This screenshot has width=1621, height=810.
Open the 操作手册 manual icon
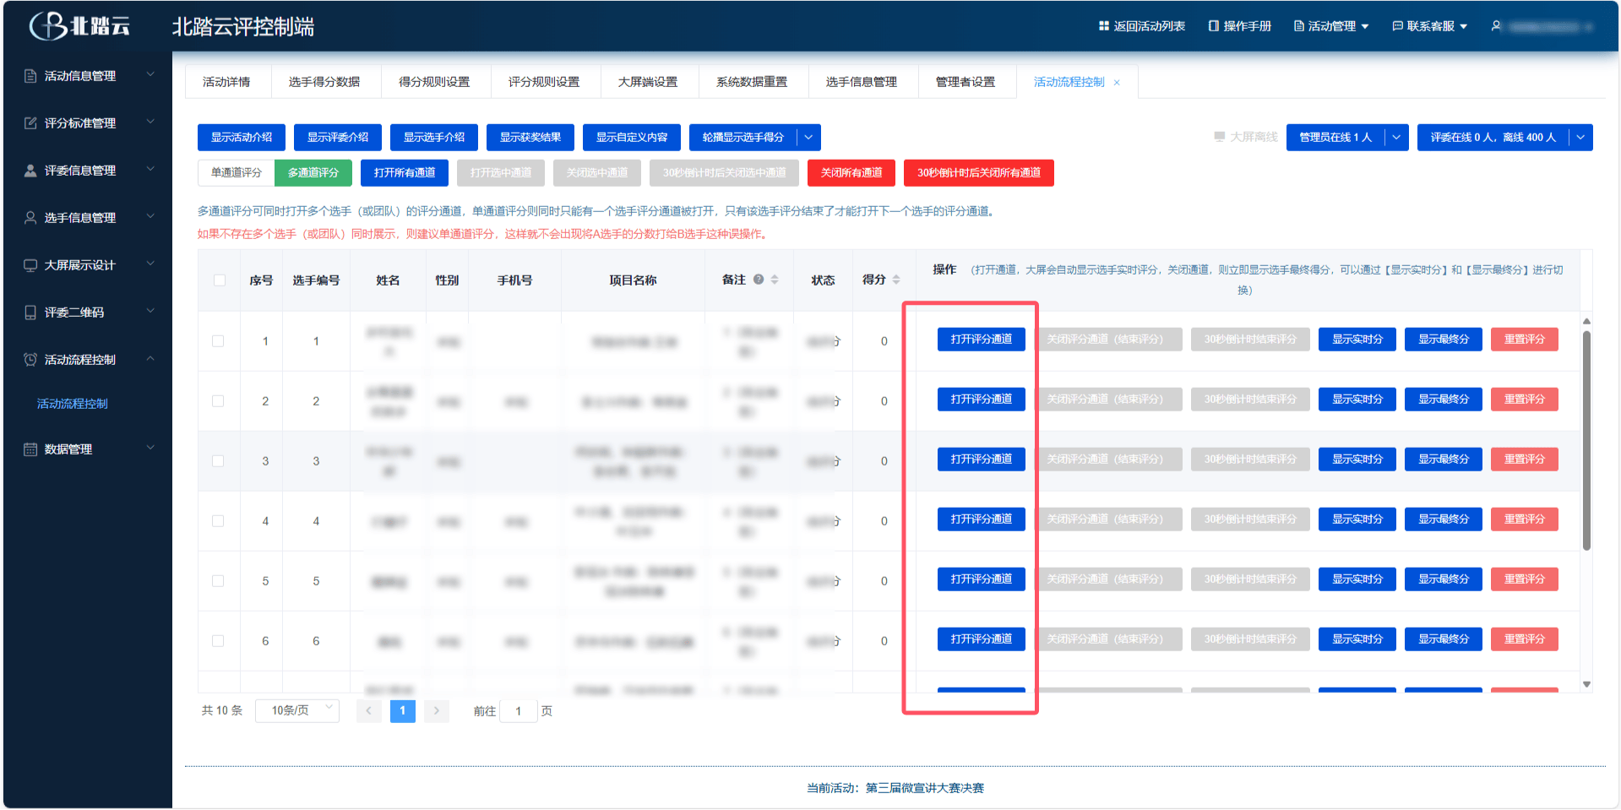(1214, 26)
